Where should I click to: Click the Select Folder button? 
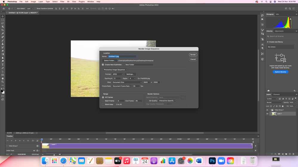pos(109,61)
